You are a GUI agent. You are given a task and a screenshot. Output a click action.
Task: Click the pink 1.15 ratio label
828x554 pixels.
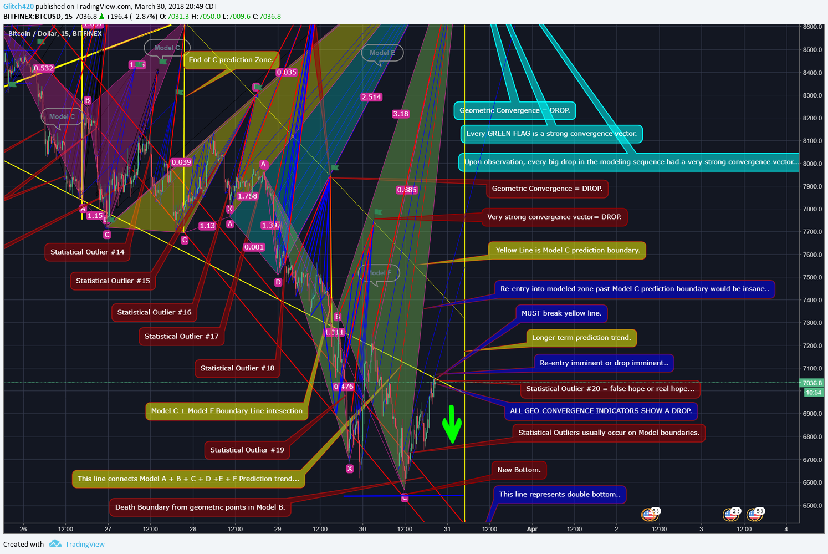click(x=95, y=216)
